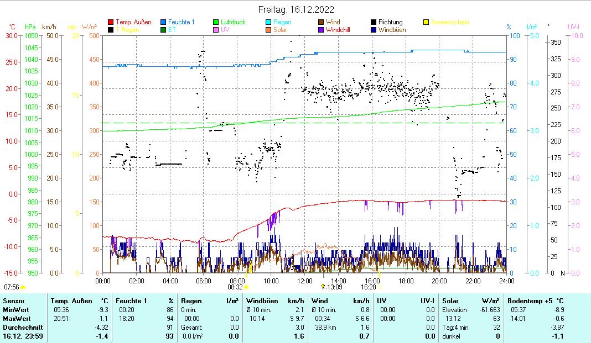
Task: Click the purple Windchill legend square
Action: (x=321, y=30)
